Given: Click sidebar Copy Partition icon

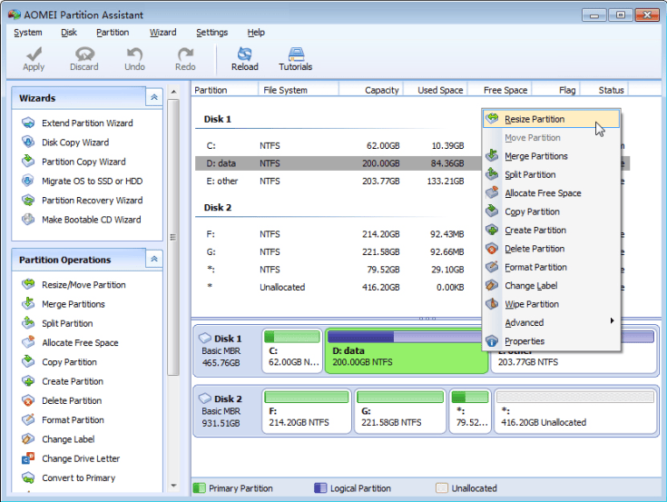Looking at the screenshot, I should (28, 361).
